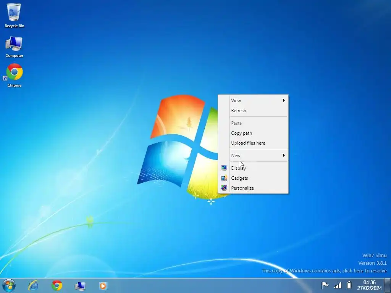This screenshot has width=391, height=293.
Task: Launch Chrome from the taskbar
Action: pyautogui.click(x=57, y=285)
